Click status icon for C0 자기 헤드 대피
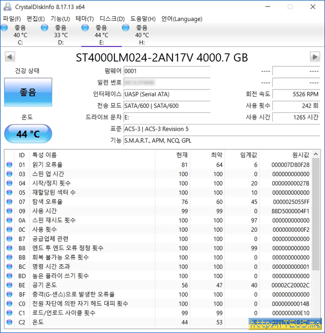 click(9, 304)
